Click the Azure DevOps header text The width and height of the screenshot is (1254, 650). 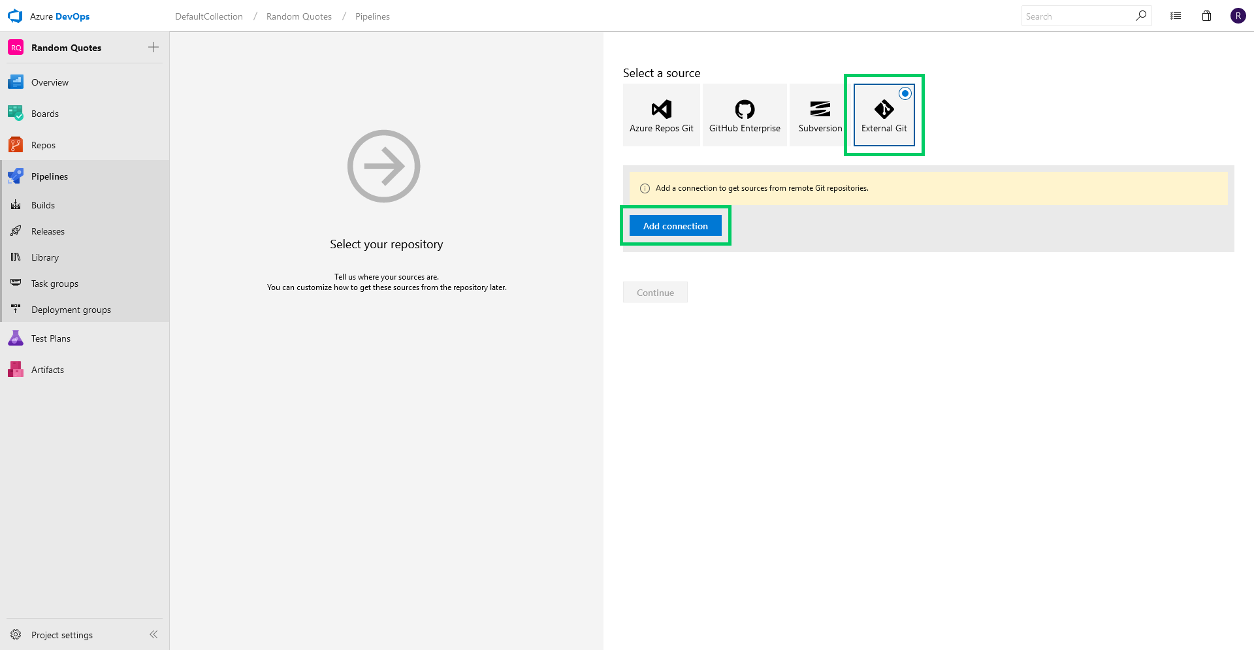coord(60,16)
